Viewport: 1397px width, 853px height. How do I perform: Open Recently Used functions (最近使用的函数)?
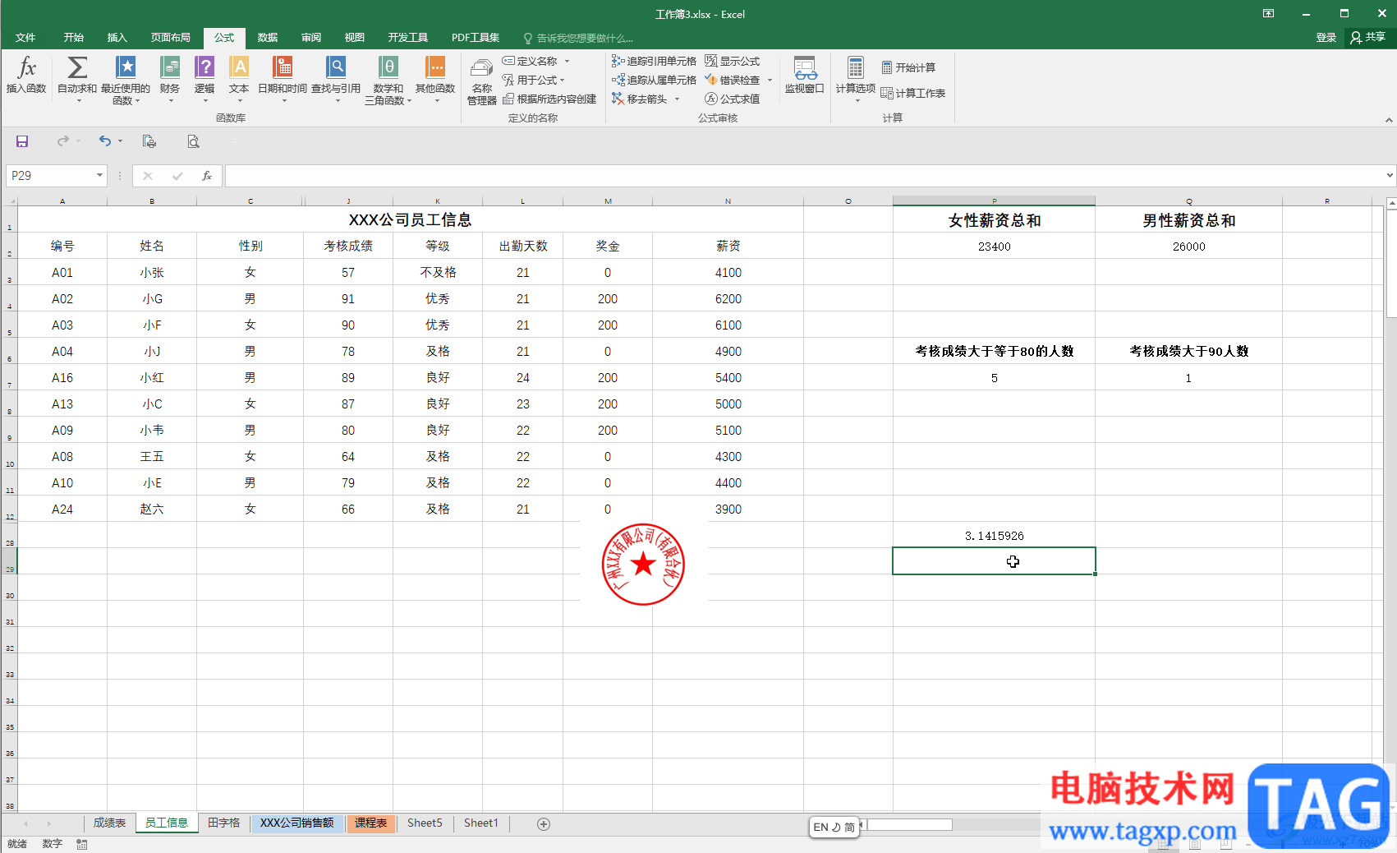click(126, 80)
